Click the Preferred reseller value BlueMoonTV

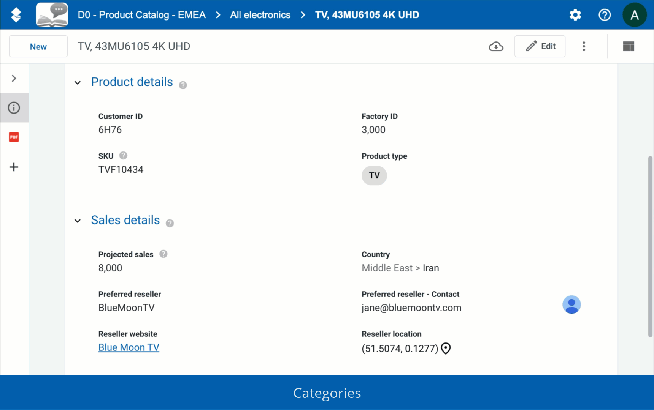(x=127, y=307)
